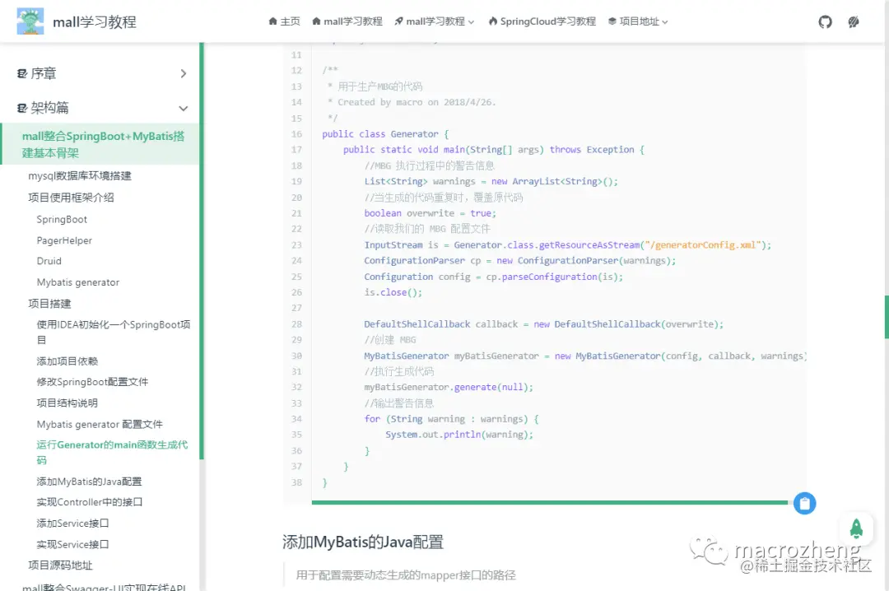Select Mybatis generator sidebar entry
The image size is (889, 591).
coord(78,282)
